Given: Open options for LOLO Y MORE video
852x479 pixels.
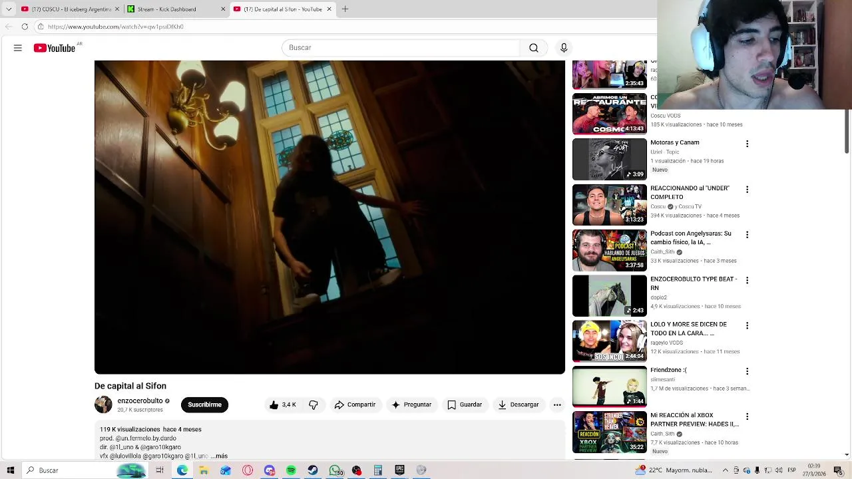Looking at the screenshot, I should pos(747,326).
